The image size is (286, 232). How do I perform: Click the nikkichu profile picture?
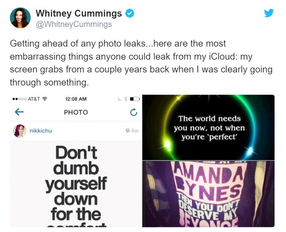19,131
